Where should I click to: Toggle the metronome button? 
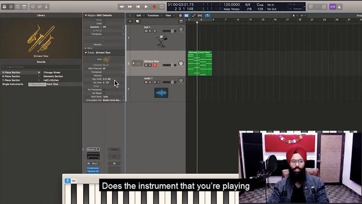point(339,7)
